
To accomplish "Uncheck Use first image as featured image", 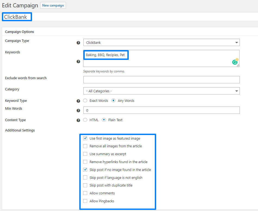I will click(85, 138).
